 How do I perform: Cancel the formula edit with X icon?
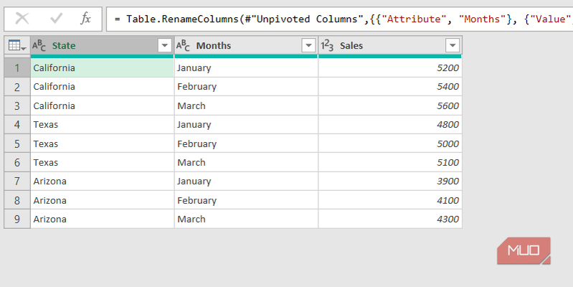(22, 19)
